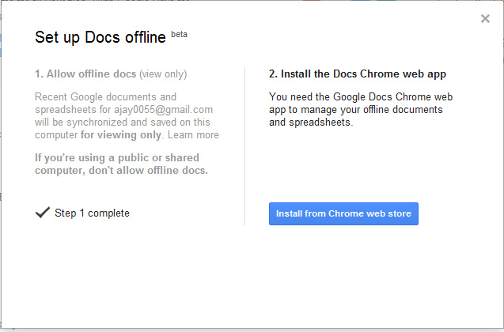Click the public or shared computer warning
504x332 pixels.
(122, 164)
